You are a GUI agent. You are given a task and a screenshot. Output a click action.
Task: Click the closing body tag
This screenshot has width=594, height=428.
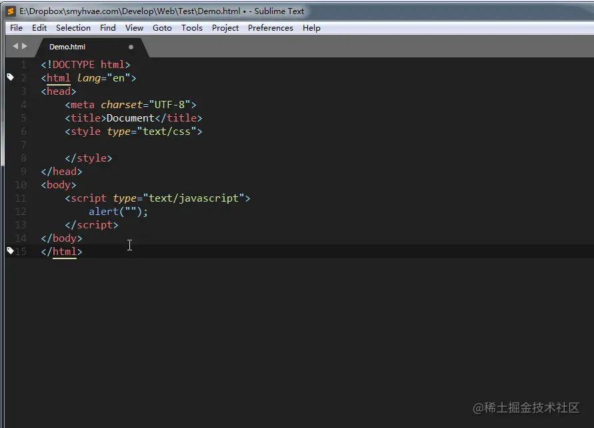(x=61, y=238)
